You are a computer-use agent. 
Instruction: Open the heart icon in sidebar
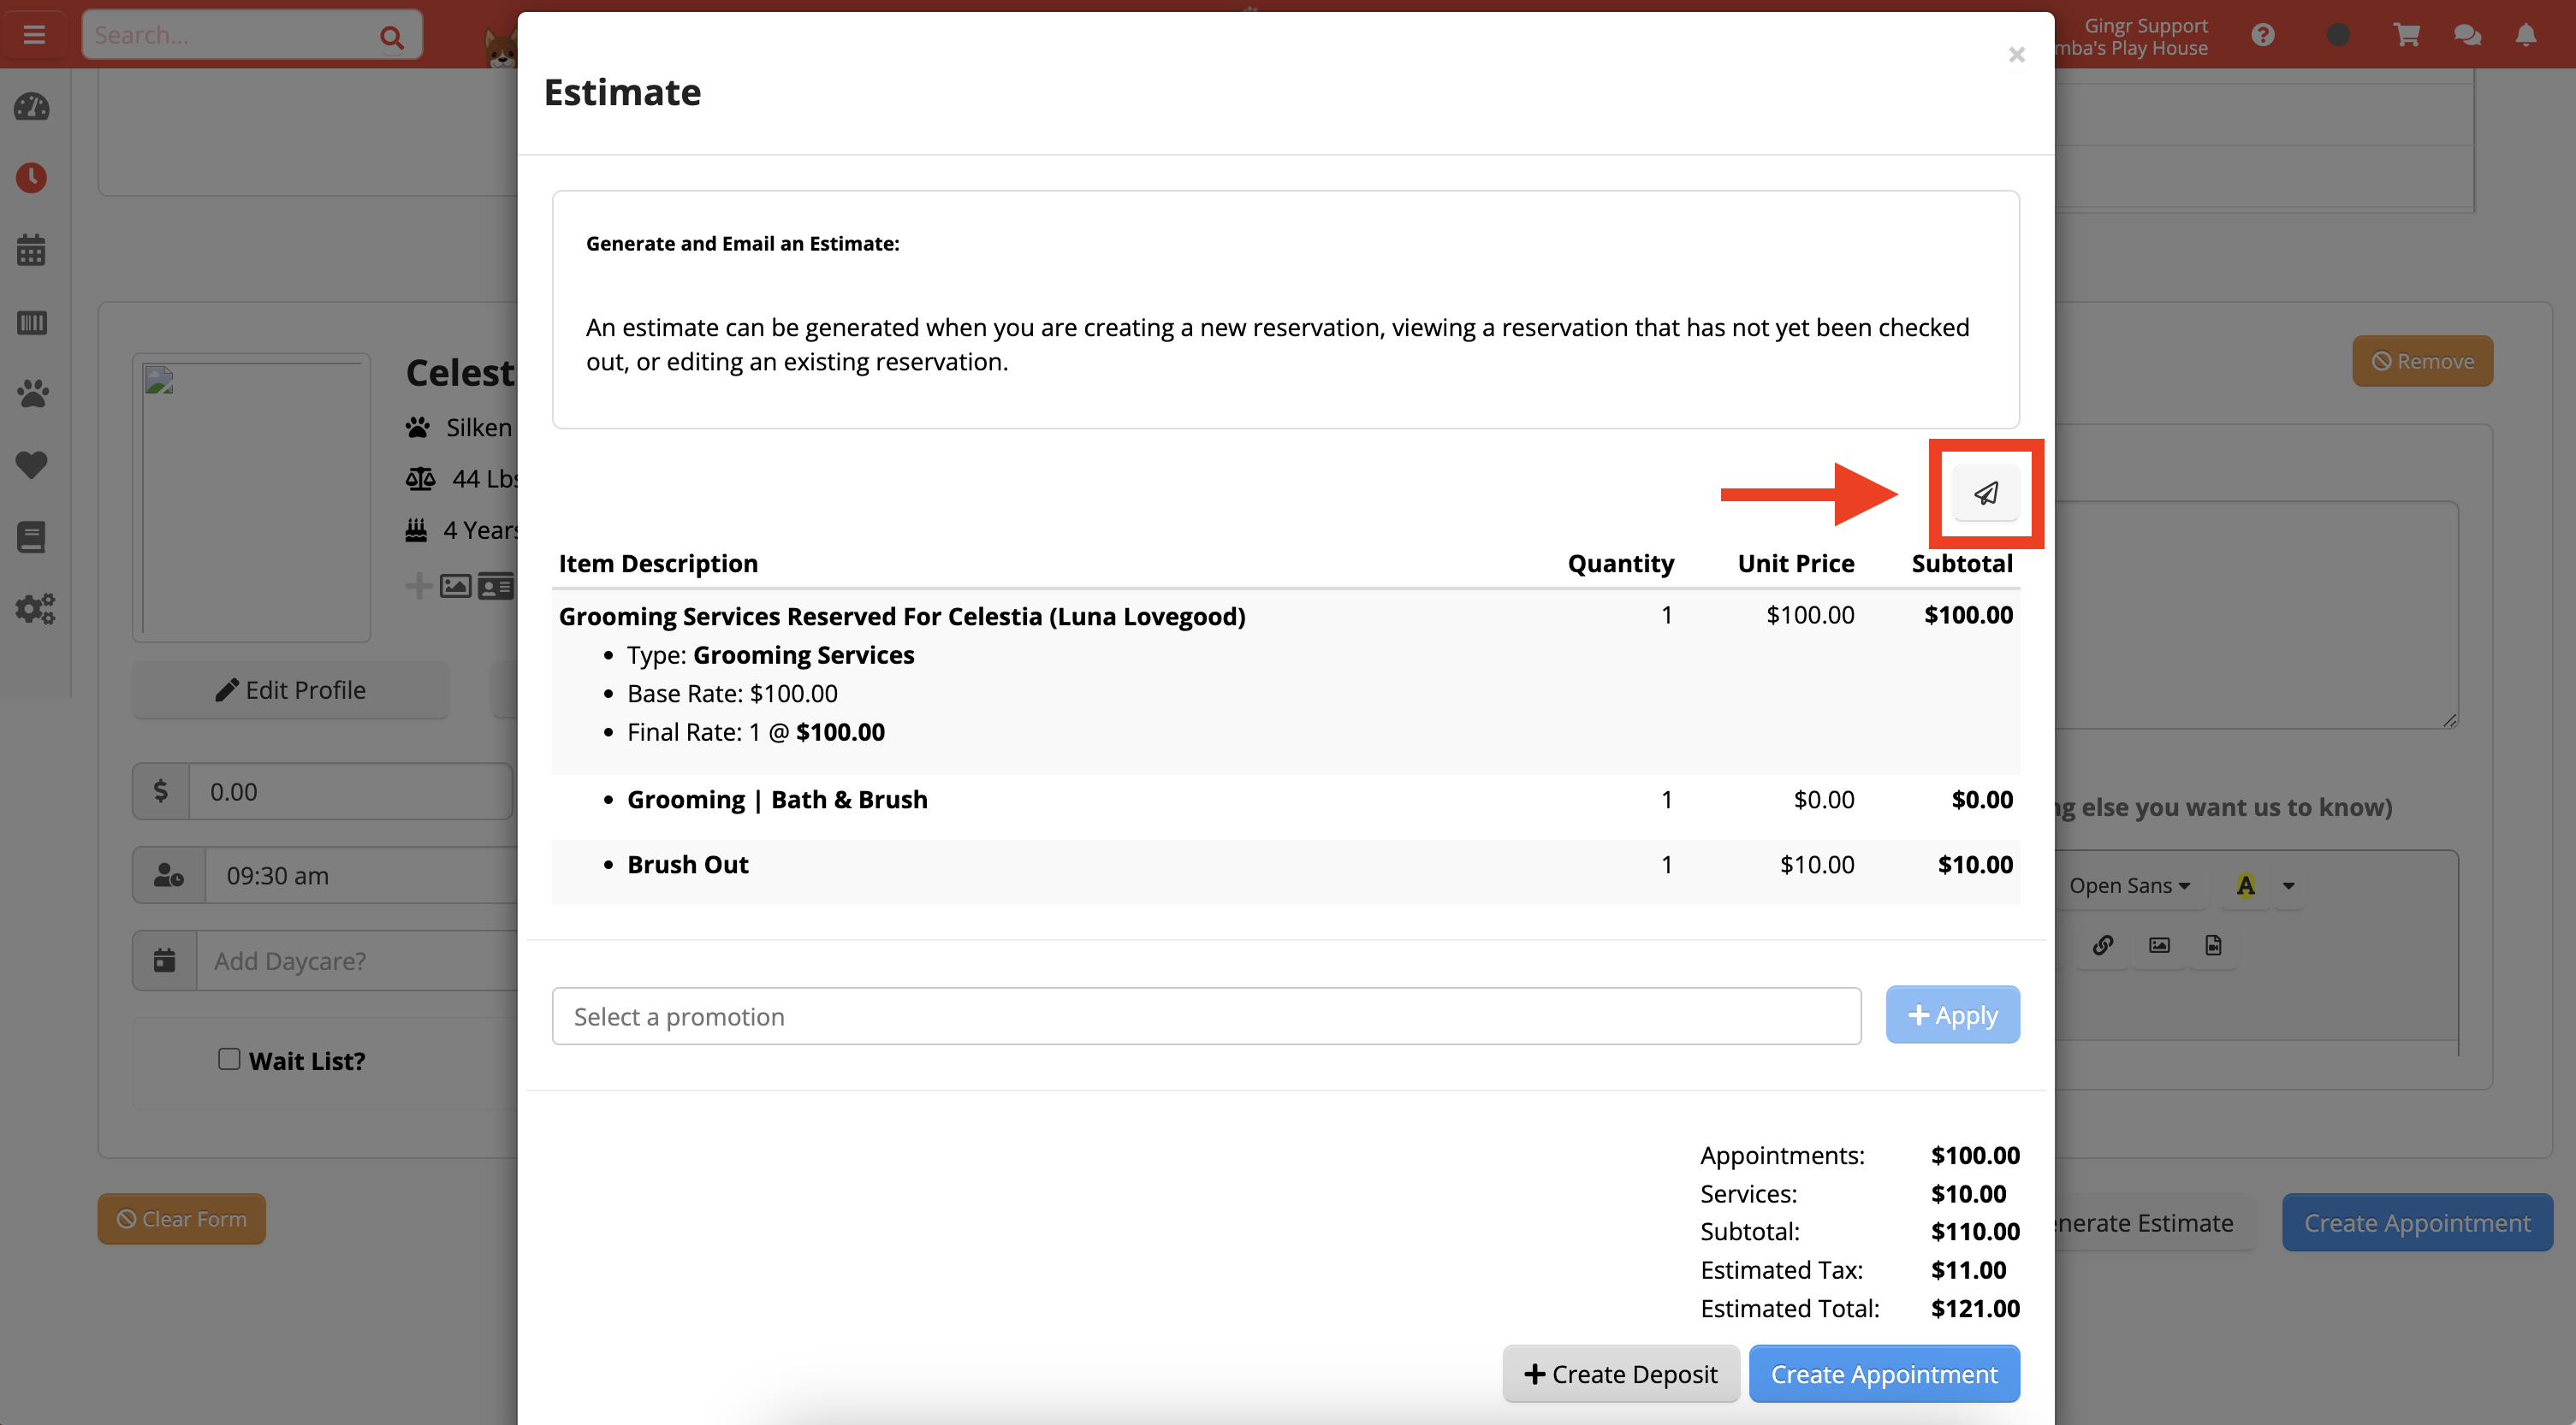(x=32, y=464)
